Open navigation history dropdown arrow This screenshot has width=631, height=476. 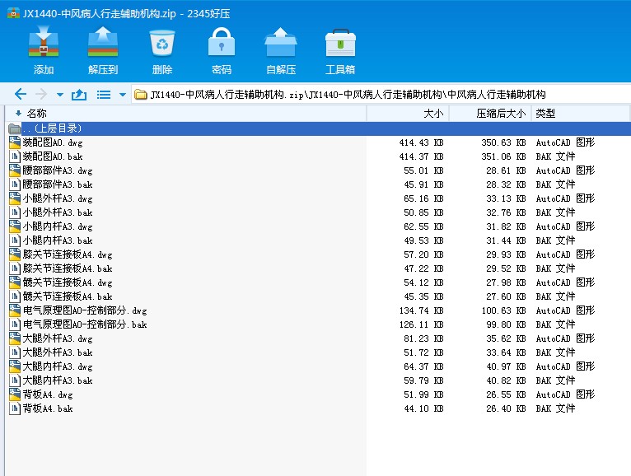pos(60,95)
